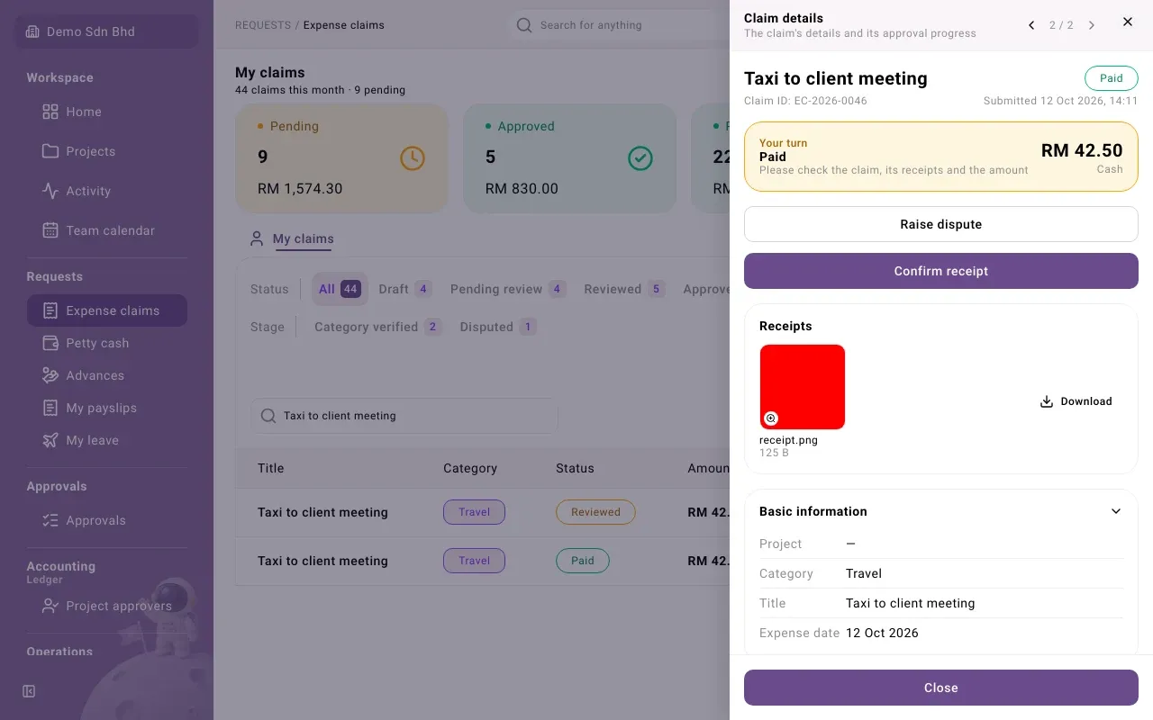Image resolution: width=1153 pixels, height=720 pixels.
Task: Filter by All status
Action: (x=340, y=289)
